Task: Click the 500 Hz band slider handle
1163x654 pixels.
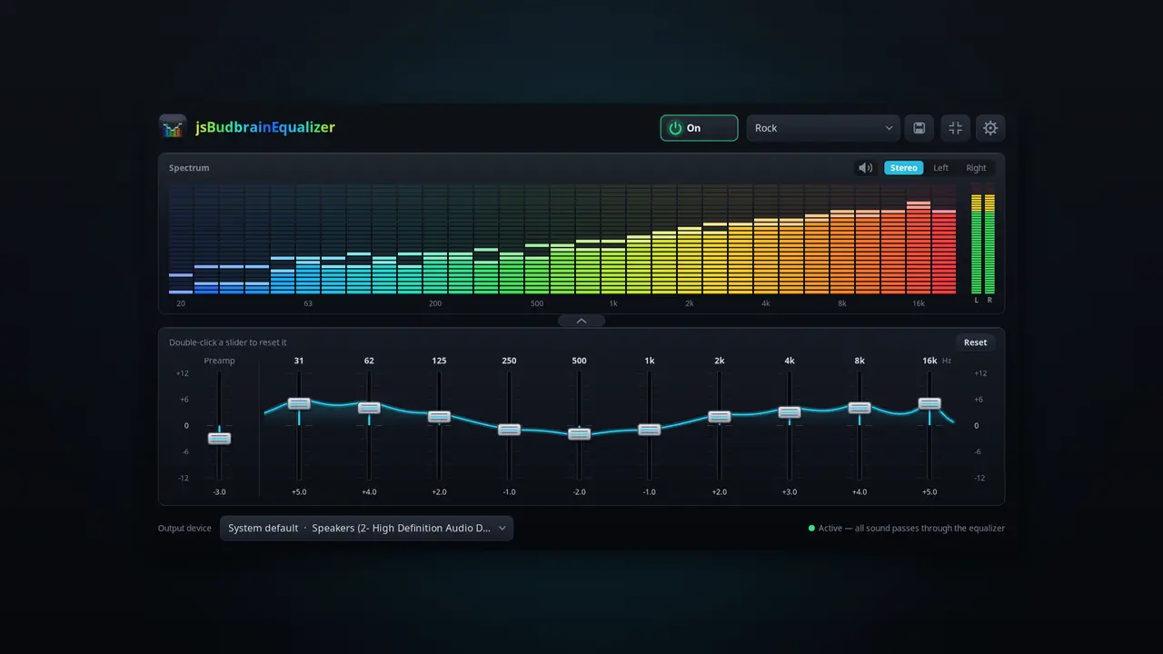Action: click(579, 434)
